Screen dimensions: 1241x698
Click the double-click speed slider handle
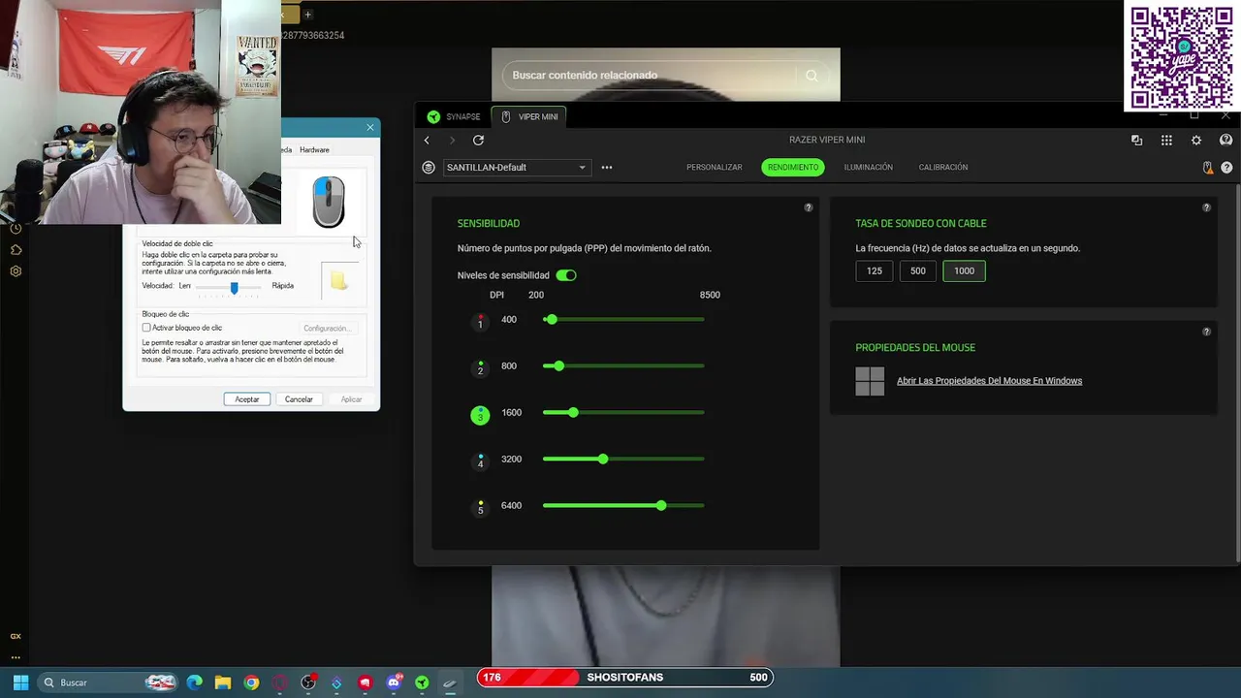[x=234, y=288]
